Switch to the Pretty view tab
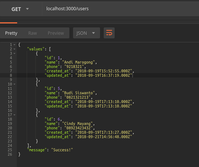The width and height of the screenshot is (199, 167). (x=11, y=33)
